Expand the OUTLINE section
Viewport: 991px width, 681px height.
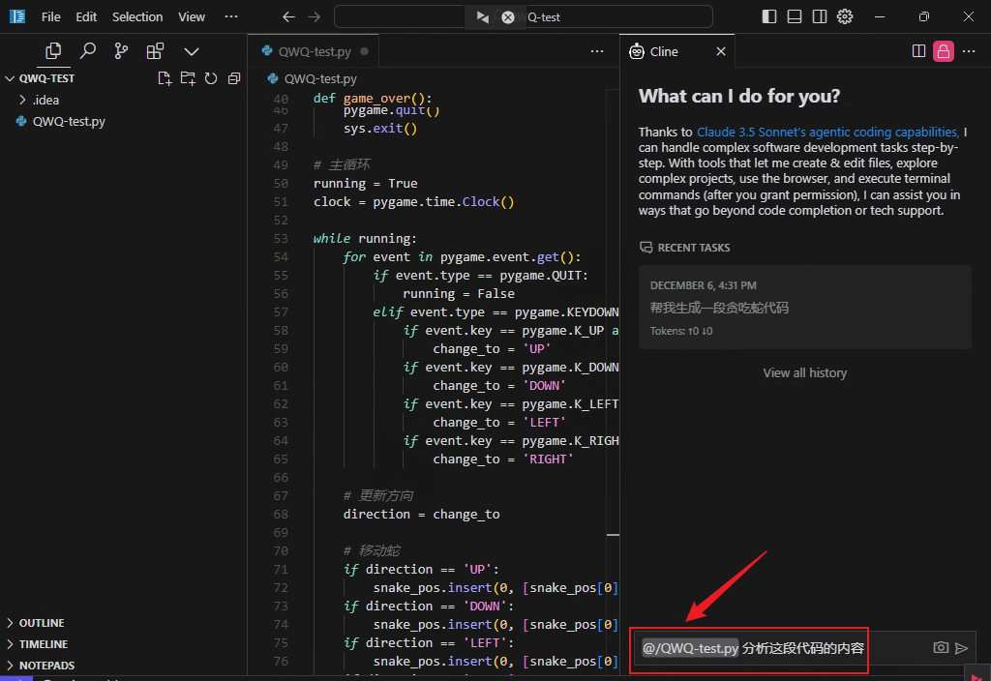(42, 623)
